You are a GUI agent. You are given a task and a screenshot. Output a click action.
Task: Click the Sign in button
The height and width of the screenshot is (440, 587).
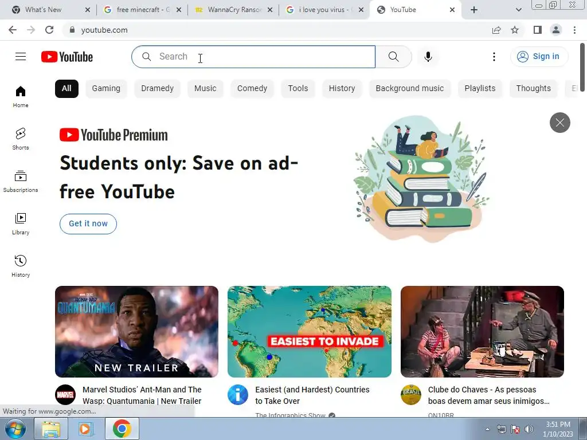[x=539, y=57]
